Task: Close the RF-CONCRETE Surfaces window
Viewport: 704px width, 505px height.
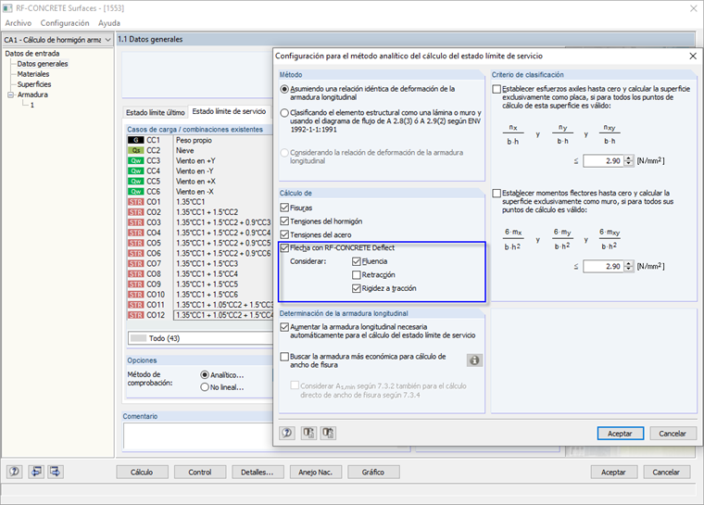Action: [694, 8]
